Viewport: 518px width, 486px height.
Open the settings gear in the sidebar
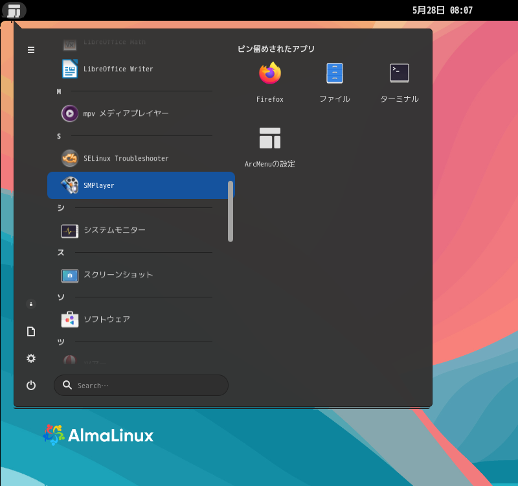[x=31, y=358]
